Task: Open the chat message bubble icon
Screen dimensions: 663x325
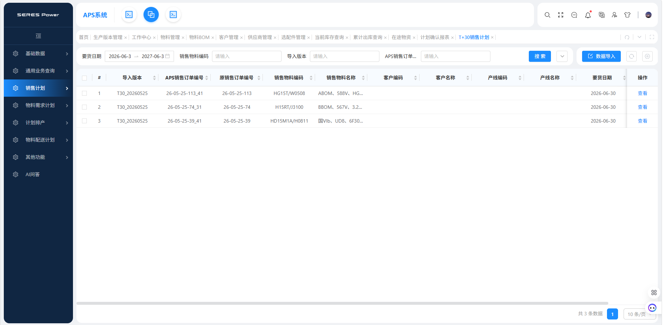Action: [574, 15]
